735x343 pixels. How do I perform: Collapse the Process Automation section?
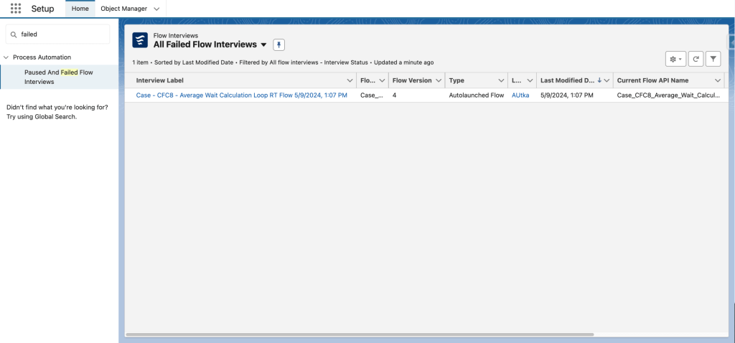6,57
